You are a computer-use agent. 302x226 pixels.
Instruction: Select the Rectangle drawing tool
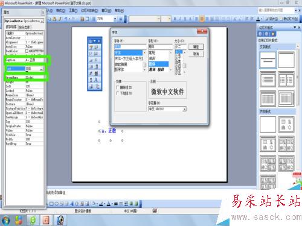click(x=51, y=204)
